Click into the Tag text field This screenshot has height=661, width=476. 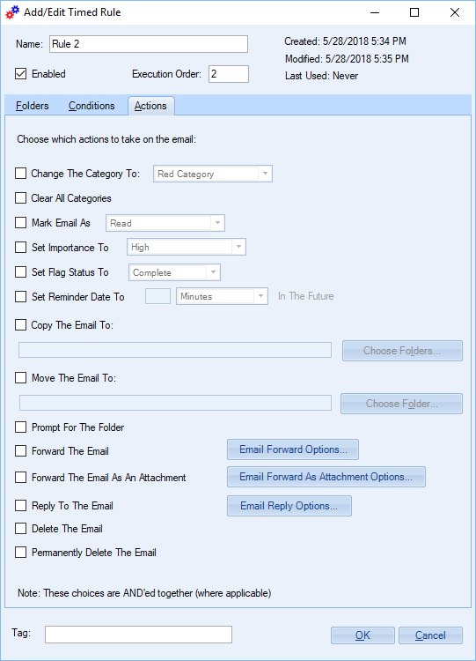(138, 635)
